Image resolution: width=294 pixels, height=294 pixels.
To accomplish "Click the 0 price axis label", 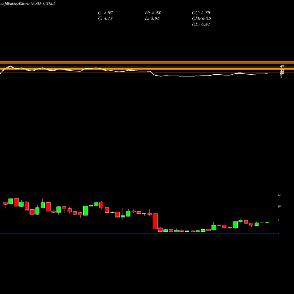I will click(278, 234).
